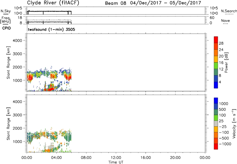Click the '100' value on Velocity colorbar

pyautogui.click(x=222, y=115)
